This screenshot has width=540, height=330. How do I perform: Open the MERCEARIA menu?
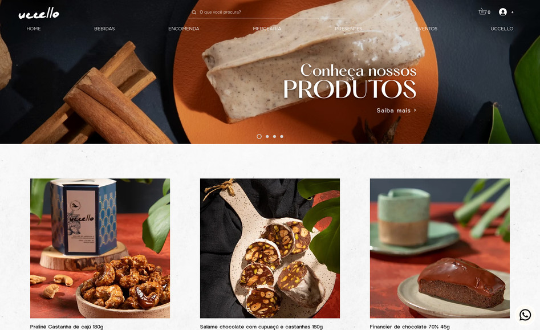[x=267, y=28]
